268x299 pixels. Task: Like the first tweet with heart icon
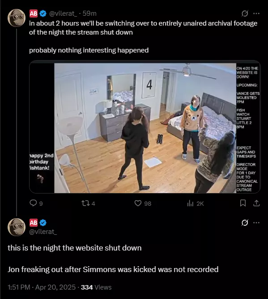click(138, 203)
